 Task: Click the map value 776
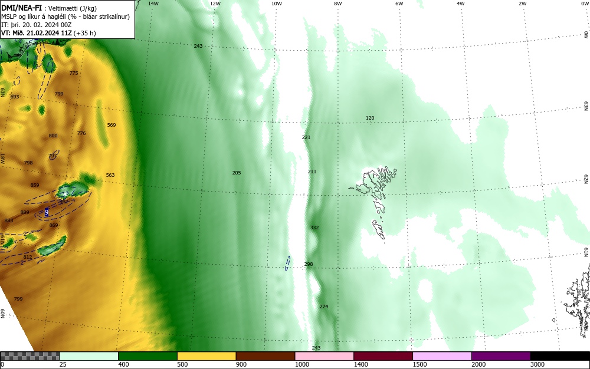(x=81, y=133)
